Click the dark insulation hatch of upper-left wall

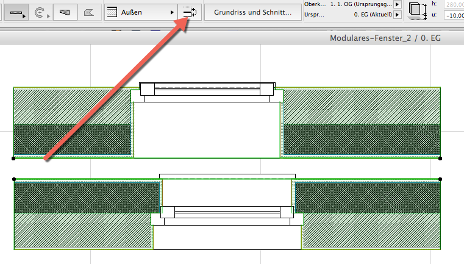click(x=72, y=139)
